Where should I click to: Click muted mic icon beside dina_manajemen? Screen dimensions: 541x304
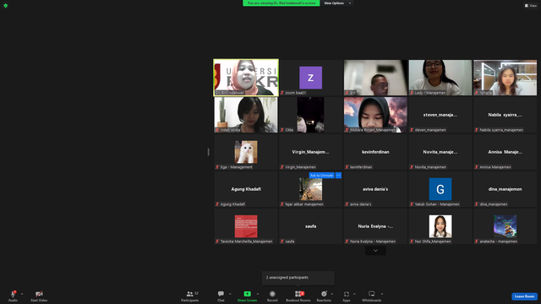pos(477,204)
